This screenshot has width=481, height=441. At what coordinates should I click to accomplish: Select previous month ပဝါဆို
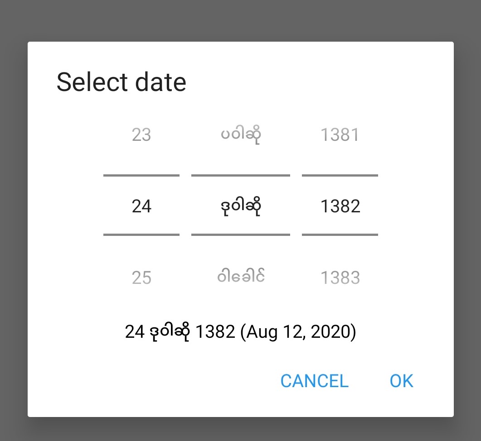point(240,135)
